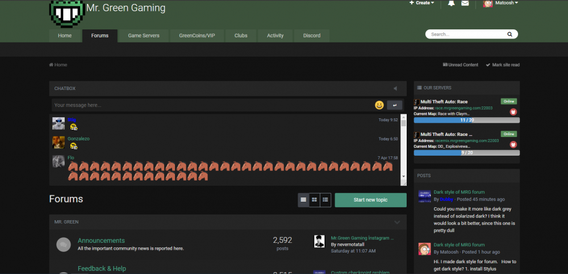Click the Start new topic button
The image size is (568, 274).
tap(370, 200)
